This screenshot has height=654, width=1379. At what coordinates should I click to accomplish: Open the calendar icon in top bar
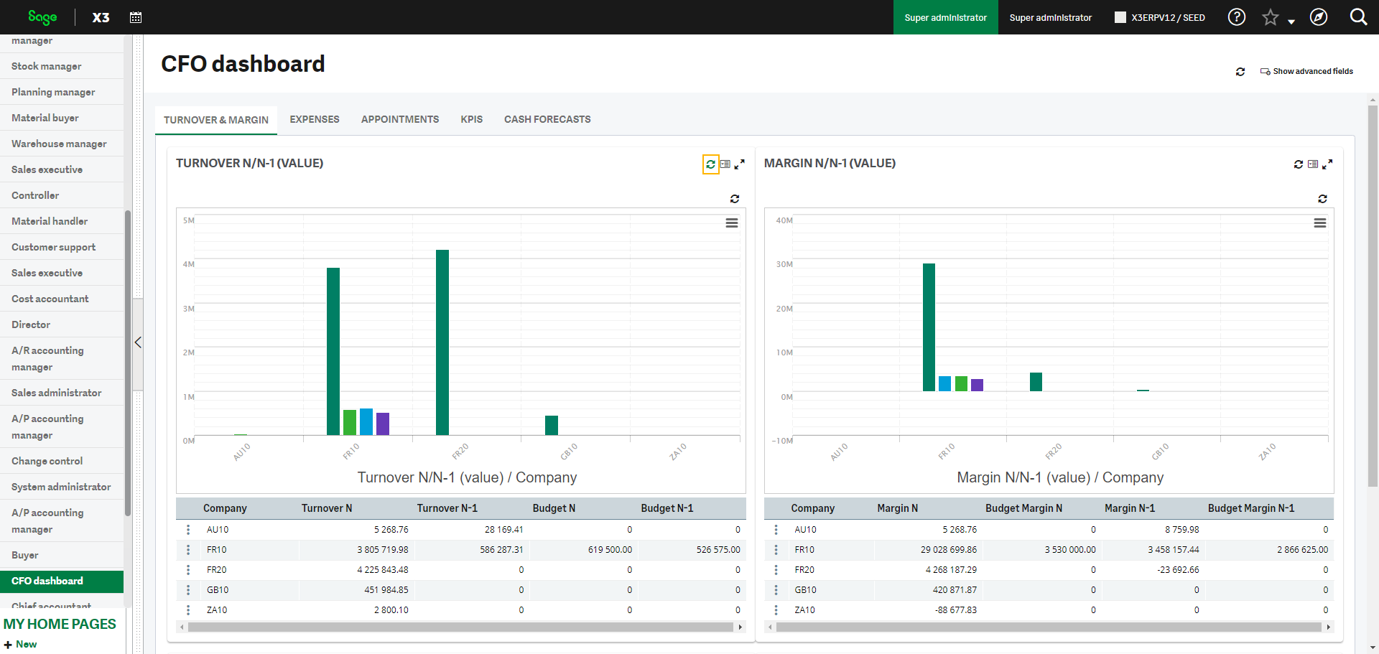pos(136,17)
